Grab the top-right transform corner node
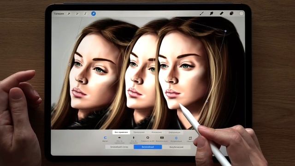 225,31
